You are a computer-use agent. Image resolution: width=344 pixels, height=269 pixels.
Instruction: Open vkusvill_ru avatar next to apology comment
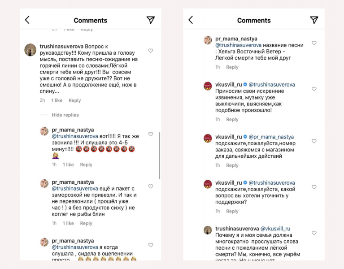tap(208, 85)
